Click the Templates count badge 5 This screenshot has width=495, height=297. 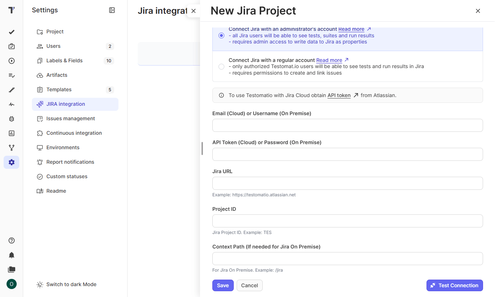[x=110, y=90]
